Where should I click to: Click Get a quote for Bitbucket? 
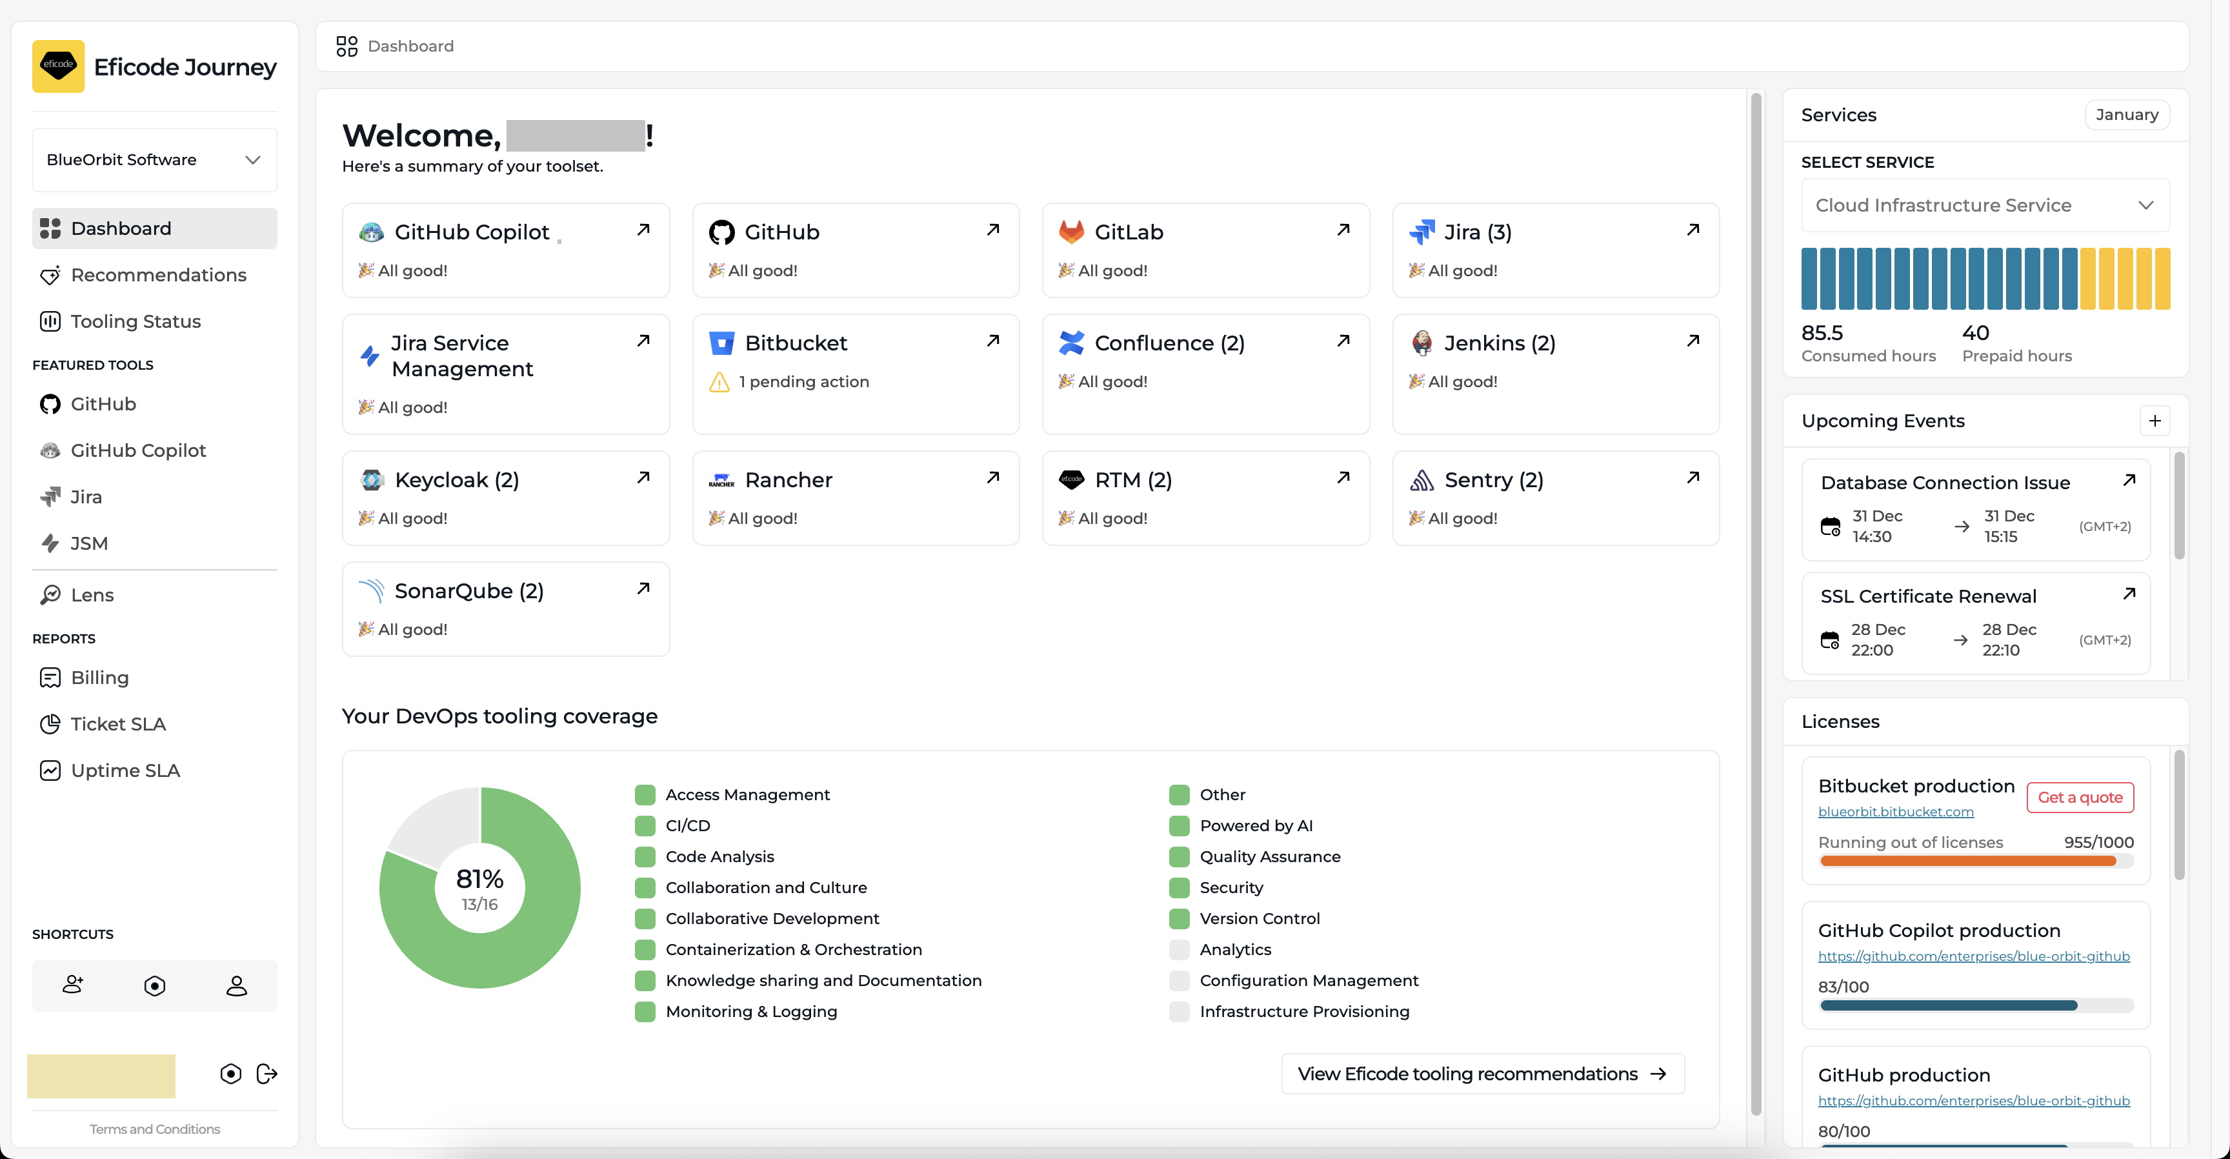click(x=2080, y=797)
